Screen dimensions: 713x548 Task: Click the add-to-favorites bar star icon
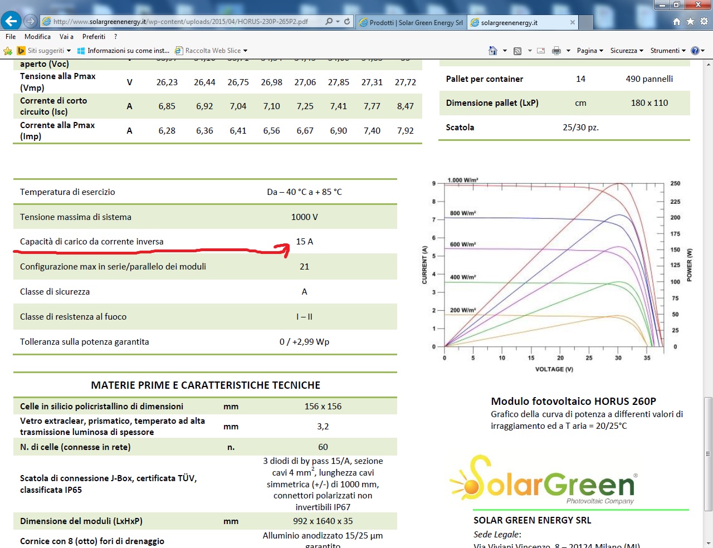click(8, 51)
